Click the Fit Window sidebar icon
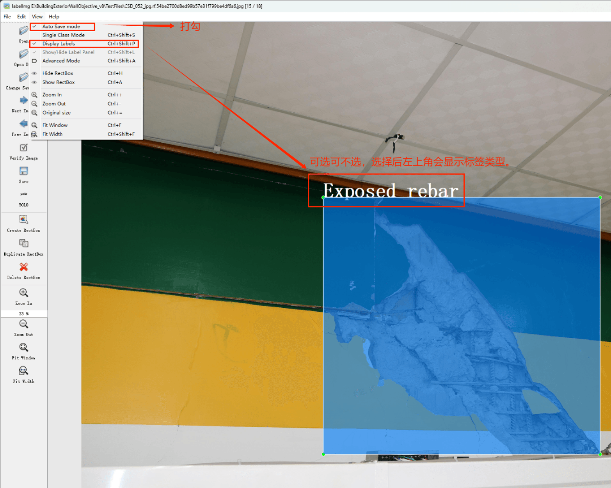This screenshot has width=611, height=488. point(23,348)
